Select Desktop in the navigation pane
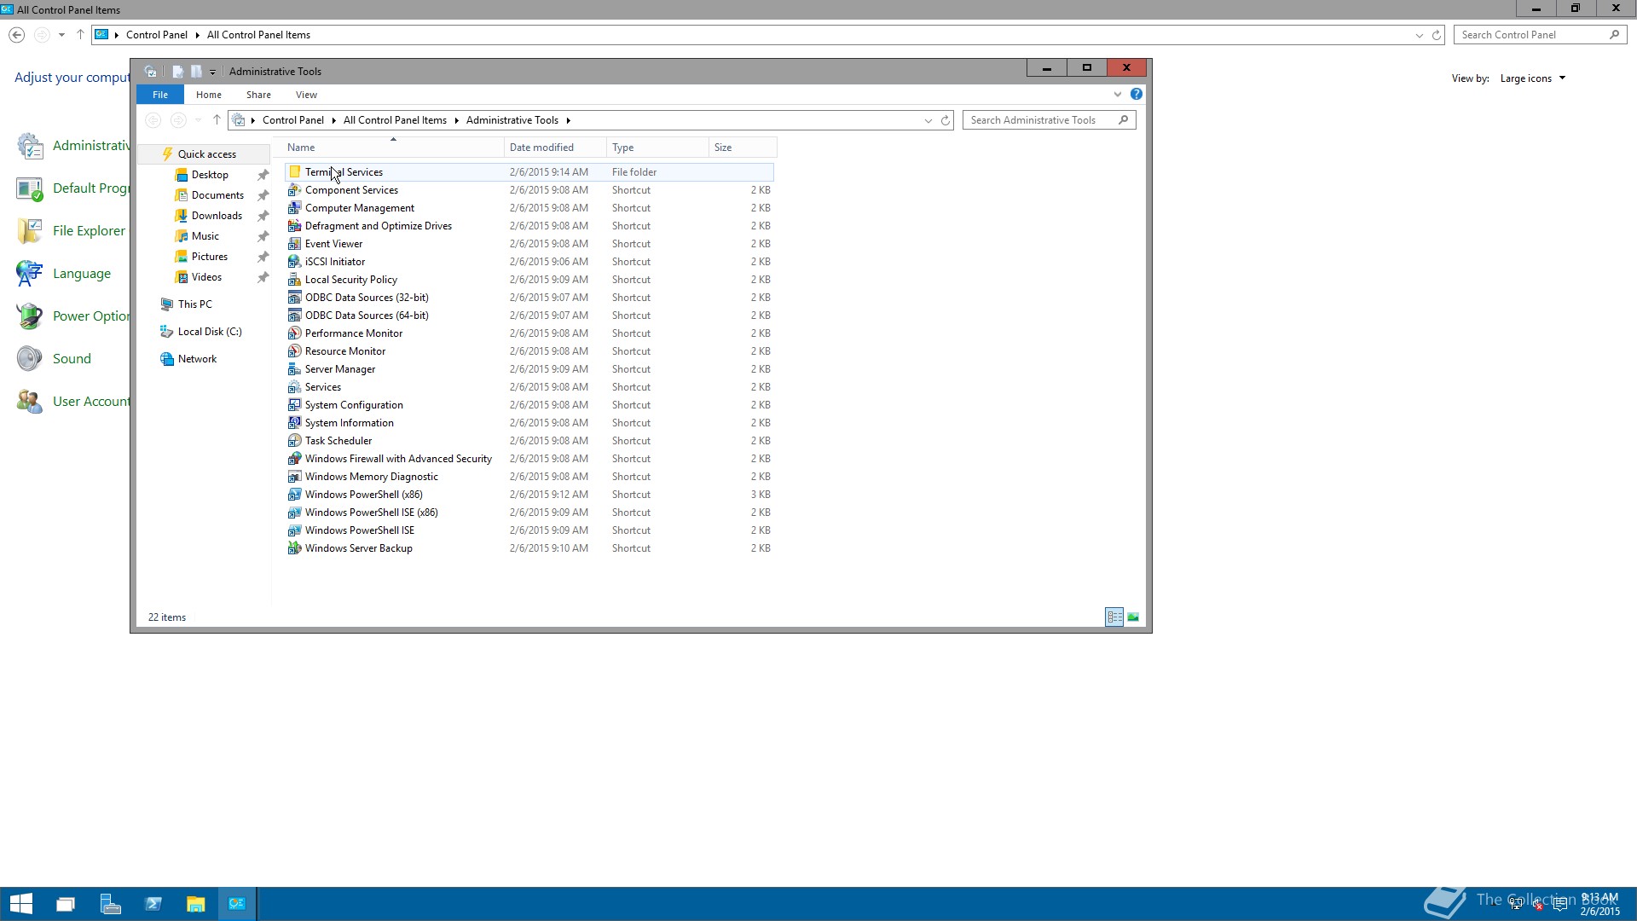Viewport: 1637px width, 921px height. coord(210,175)
